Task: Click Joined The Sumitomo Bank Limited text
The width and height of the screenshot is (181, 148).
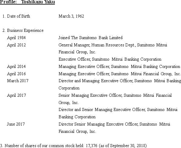Action: tap(90, 38)
